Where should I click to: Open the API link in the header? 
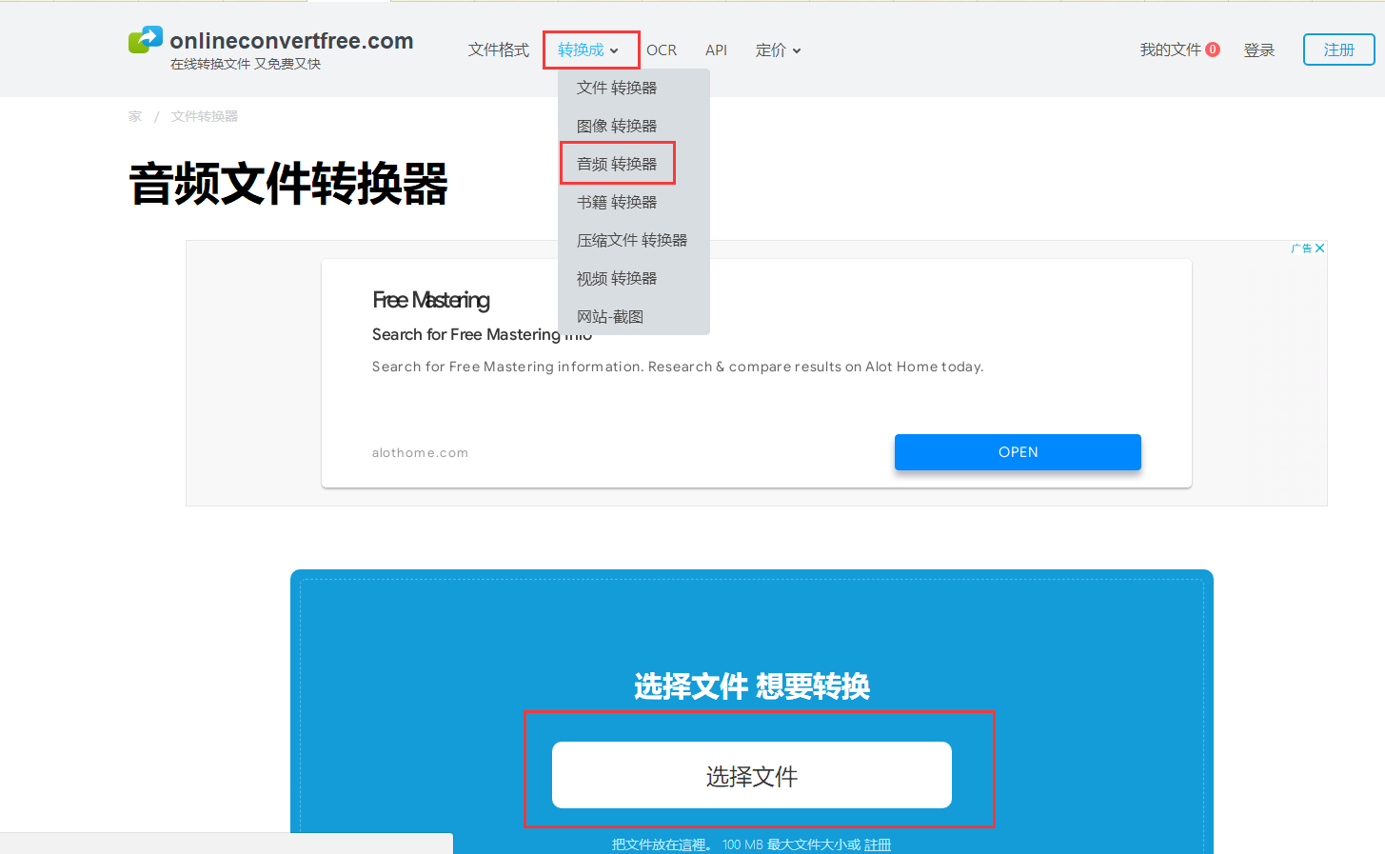[x=716, y=50]
